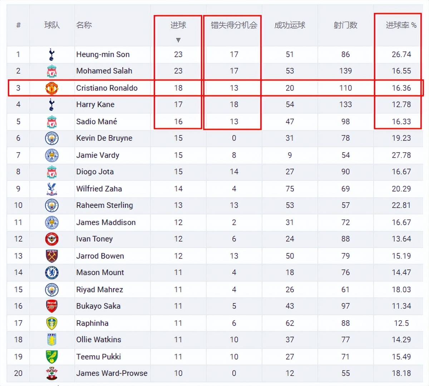The image size is (429, 386).
Task: Click the Norwich crest beside Teemu Pukki
Action: click(x=52, y=357)
